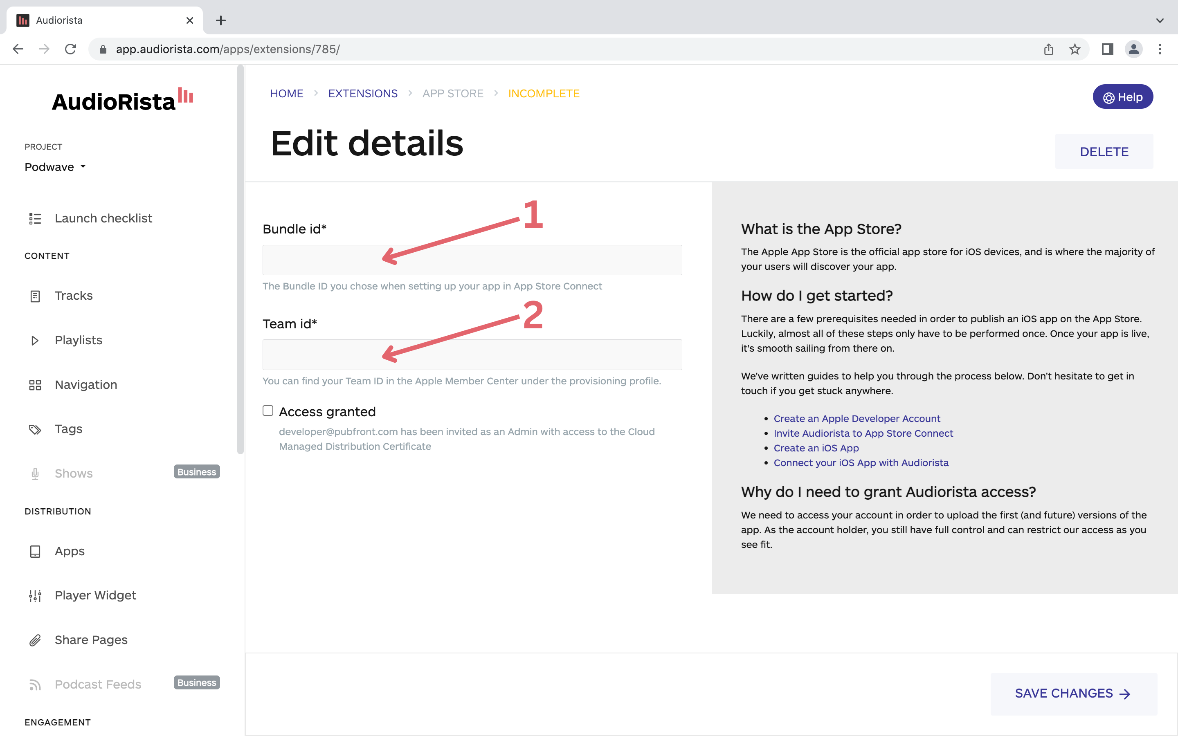Close the Audiorista browser tab
This screenshot has width=1178, height=736.
click(190, 20)
